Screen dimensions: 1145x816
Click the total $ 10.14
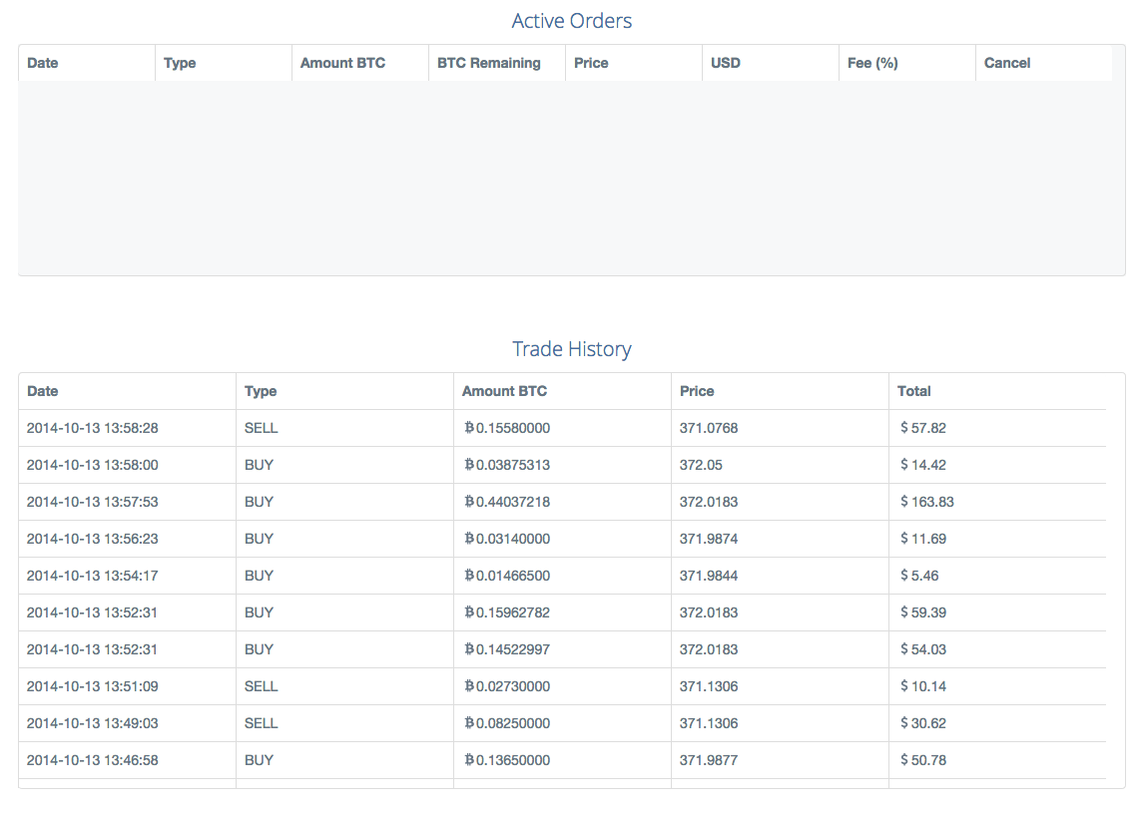point(923,686)
